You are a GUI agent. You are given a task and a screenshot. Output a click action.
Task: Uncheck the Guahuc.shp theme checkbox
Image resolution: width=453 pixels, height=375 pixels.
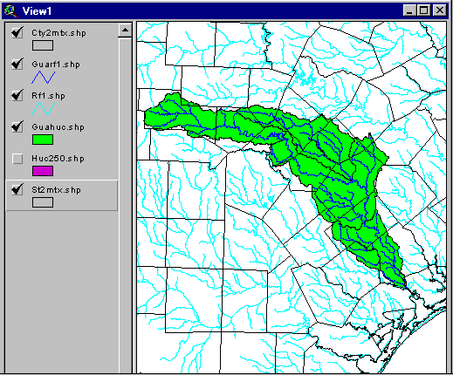(x=17, y=126)
